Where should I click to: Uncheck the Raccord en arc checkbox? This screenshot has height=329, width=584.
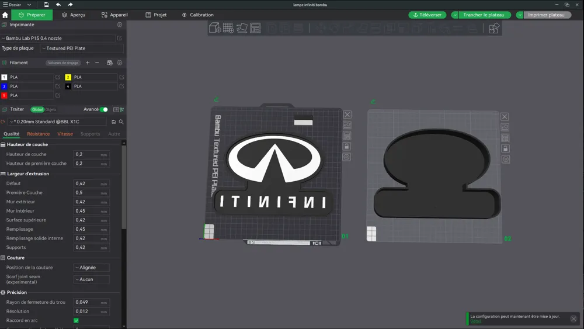point(76,320)
